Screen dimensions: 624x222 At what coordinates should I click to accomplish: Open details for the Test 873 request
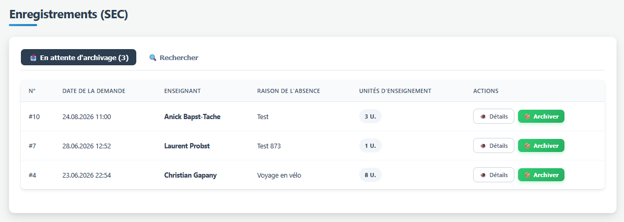[493, 146]
